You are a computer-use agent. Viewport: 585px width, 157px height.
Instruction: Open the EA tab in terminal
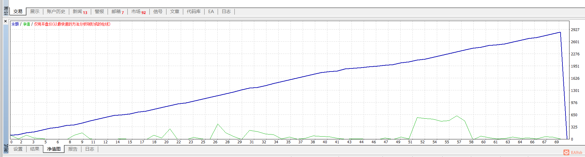pos(211,12)
